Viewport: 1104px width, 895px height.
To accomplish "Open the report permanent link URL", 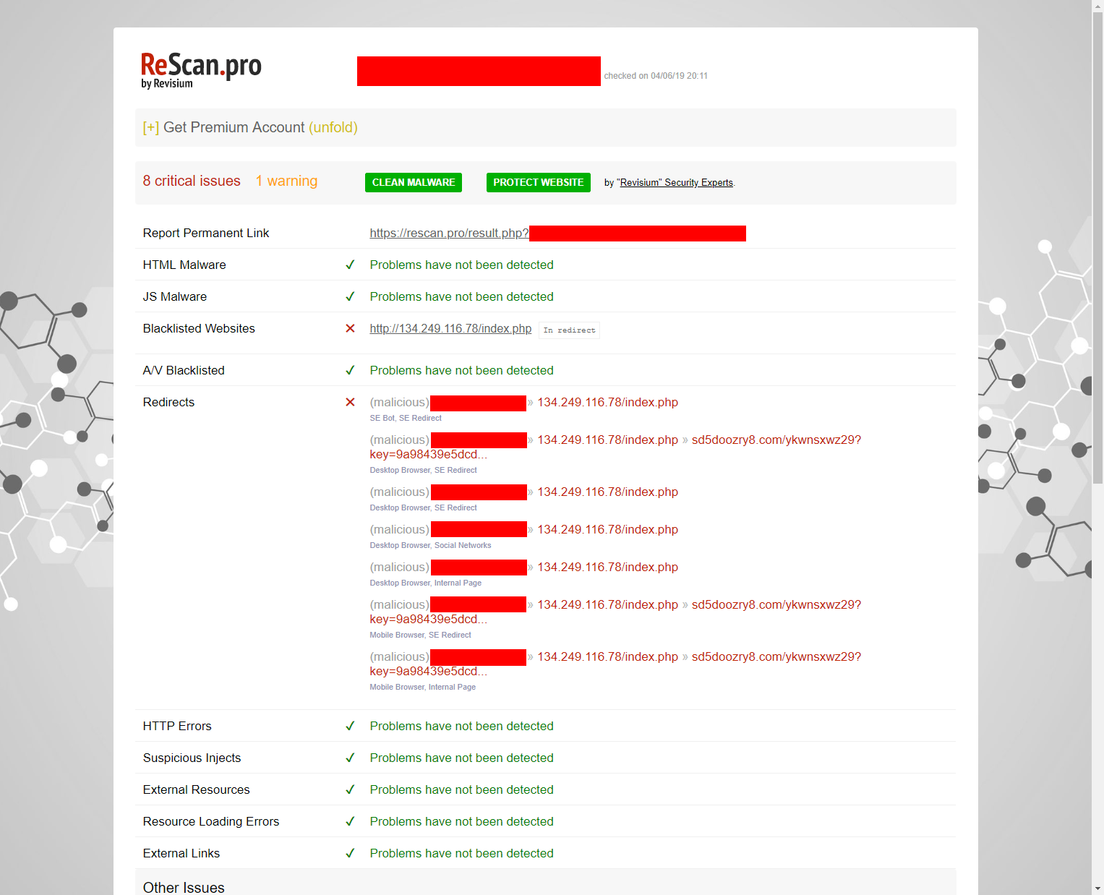I will [x=448, y=233].
